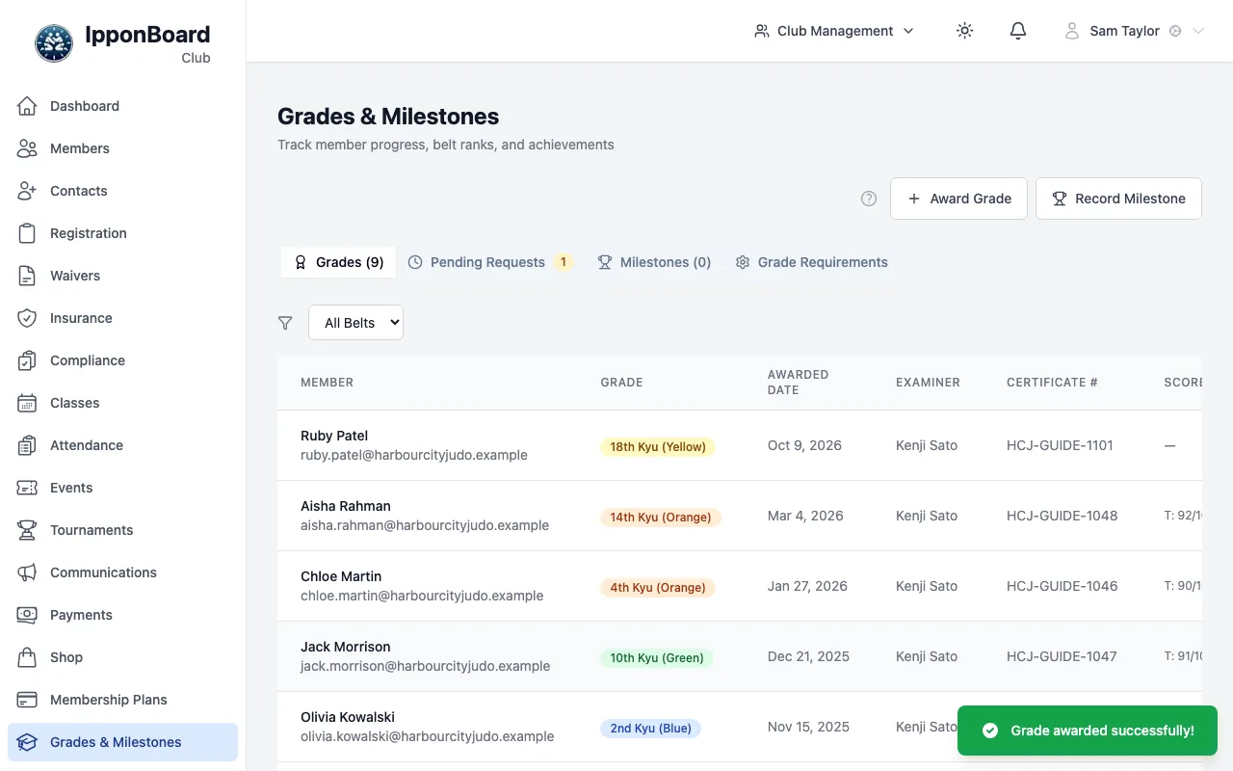
Task: Click member name Ruby Patel
Action: coord(334,436)
